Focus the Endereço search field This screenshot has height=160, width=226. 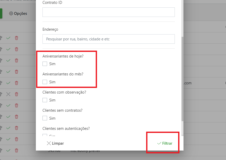[109, 39]
